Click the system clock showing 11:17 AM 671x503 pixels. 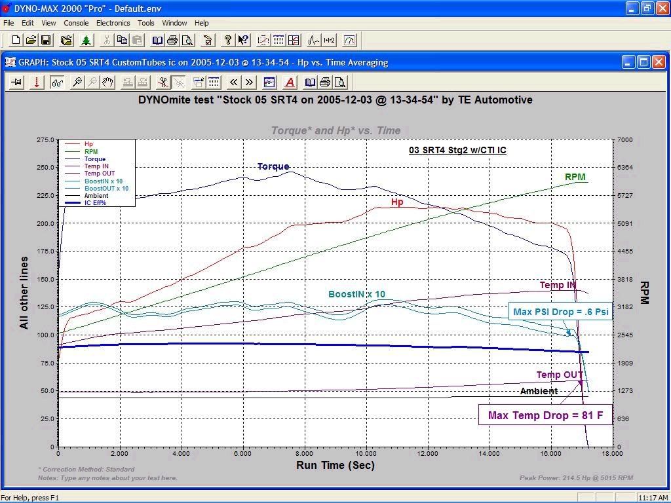(652, 498)
